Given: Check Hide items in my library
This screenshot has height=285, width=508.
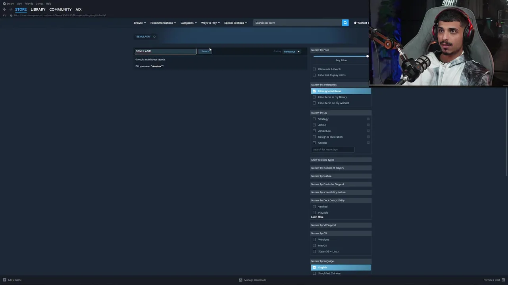Looking at the screenshot, I should click(x=314, y=97).
